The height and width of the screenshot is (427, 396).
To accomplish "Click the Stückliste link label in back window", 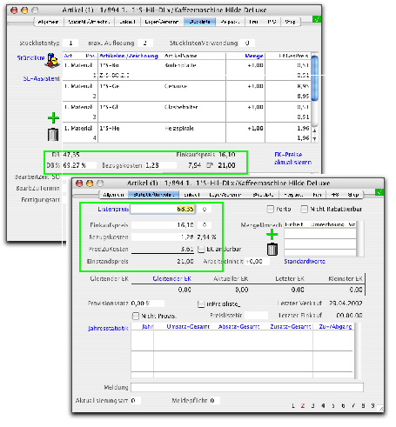I will pyautogui.click(x=30, y=57).
